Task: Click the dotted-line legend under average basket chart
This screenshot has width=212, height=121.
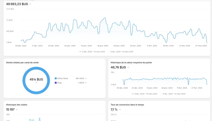Action: coord(173,94)
